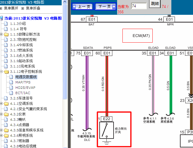Click page icon next to 3.1.7燃油系统

pos(6,50)
